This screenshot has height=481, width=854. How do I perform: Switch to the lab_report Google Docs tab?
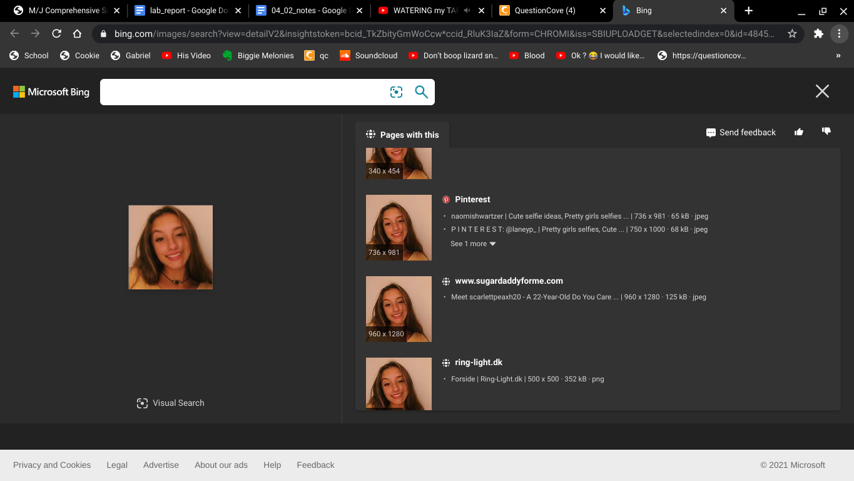pos(185,11)
